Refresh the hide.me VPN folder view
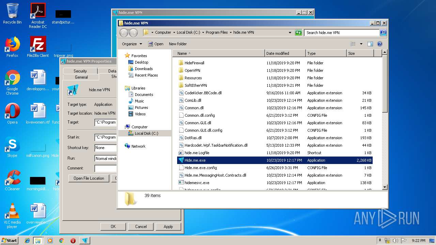This screenshot has height=245, width=436. click(298, 33)
